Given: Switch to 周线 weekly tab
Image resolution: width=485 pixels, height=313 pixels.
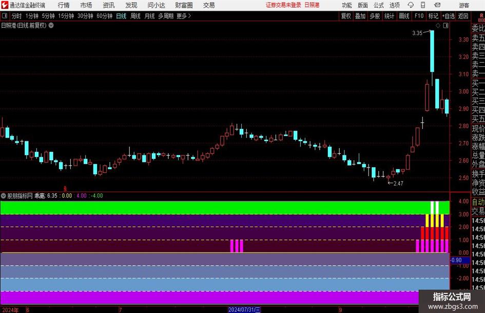Looking at the screenshot, I should pyautogui.click(x=135, y=16).
